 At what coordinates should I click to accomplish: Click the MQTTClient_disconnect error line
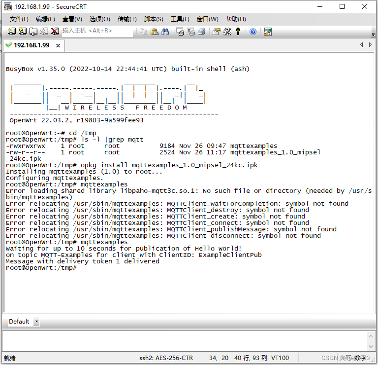click(x=163, y=235)
